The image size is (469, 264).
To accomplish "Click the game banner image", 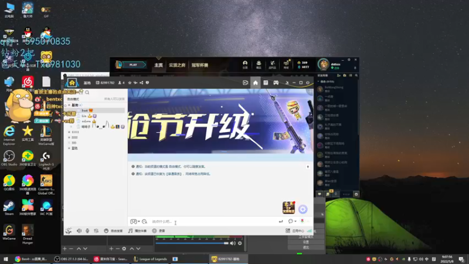I will (x=220, y=121).
